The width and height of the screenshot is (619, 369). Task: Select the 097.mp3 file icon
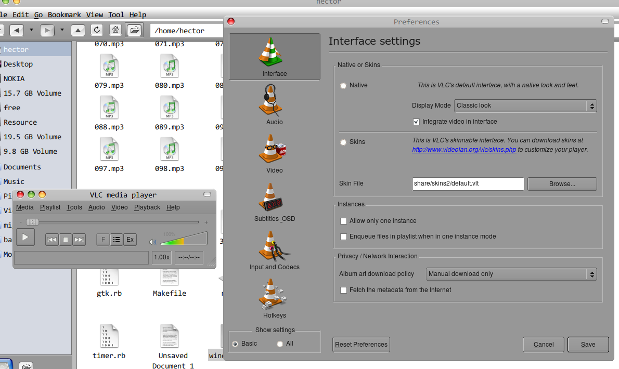point(109,149)
